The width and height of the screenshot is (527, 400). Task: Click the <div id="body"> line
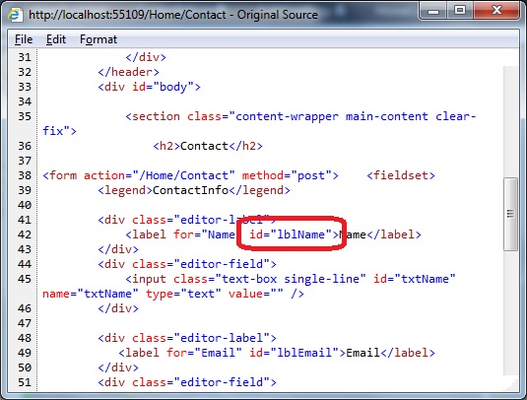149,87
